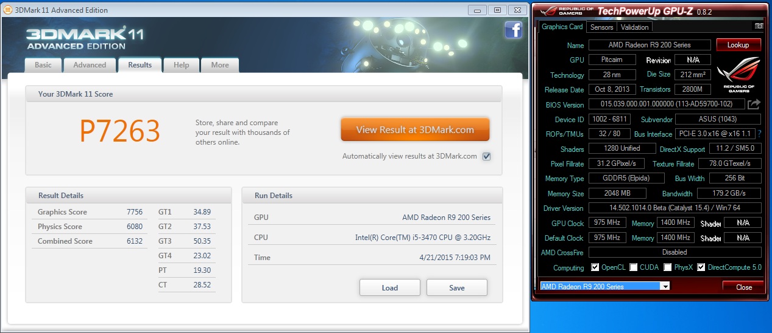Click the Pixel Fillrate value 31.2 GPixel/s
The height and width of the screenshot is (333, 772).
[x=618, y=163]
